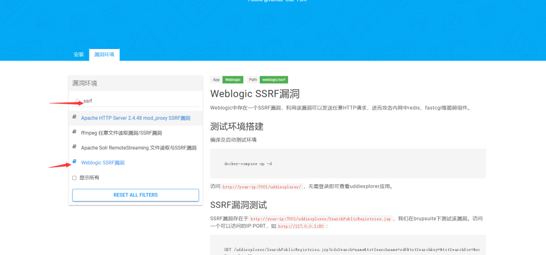Click the SearchPublicRegistries.jsp URL code
Screen dimensions: 546x255
(321, 219)
